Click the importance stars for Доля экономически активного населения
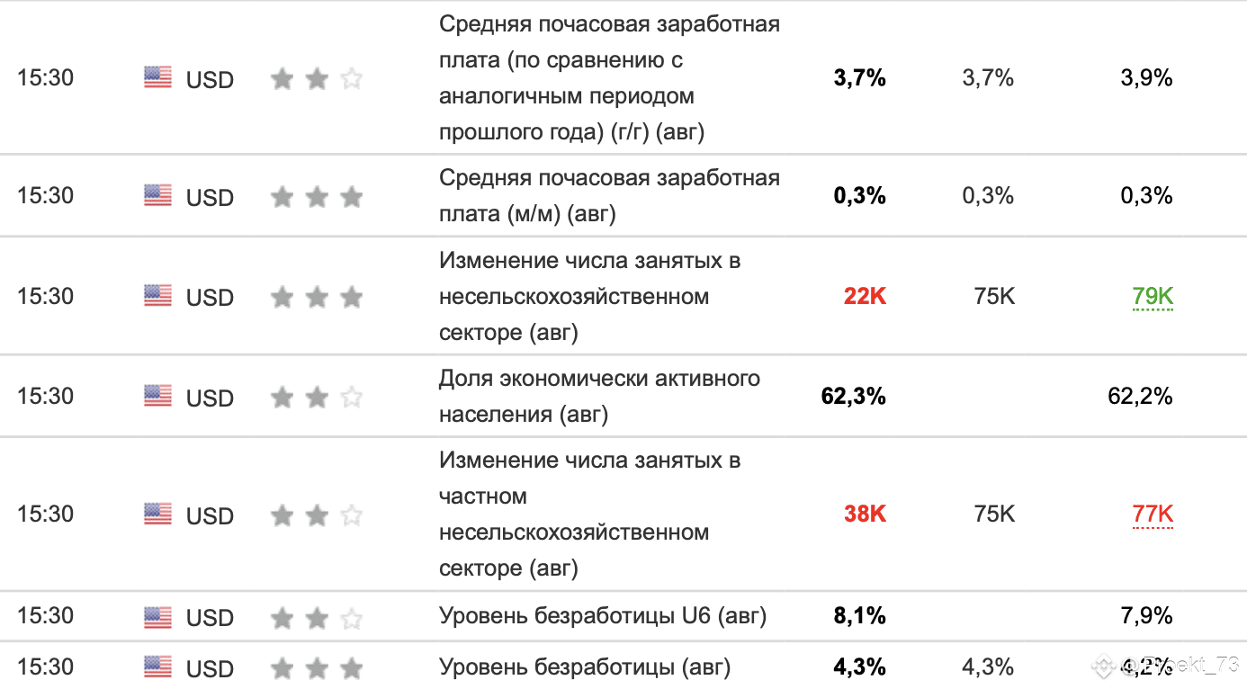The image size is (1247, 689). pos(317,397)
